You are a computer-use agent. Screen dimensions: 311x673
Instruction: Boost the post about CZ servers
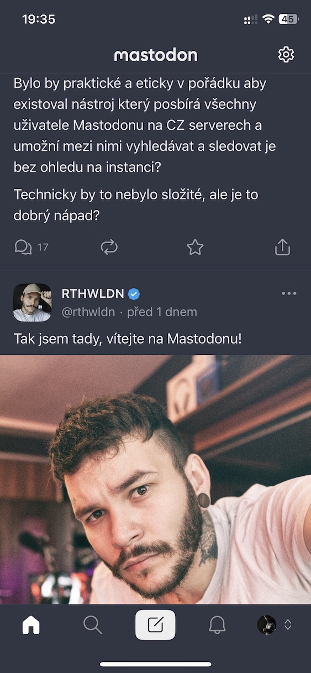(x=109, y=247)
